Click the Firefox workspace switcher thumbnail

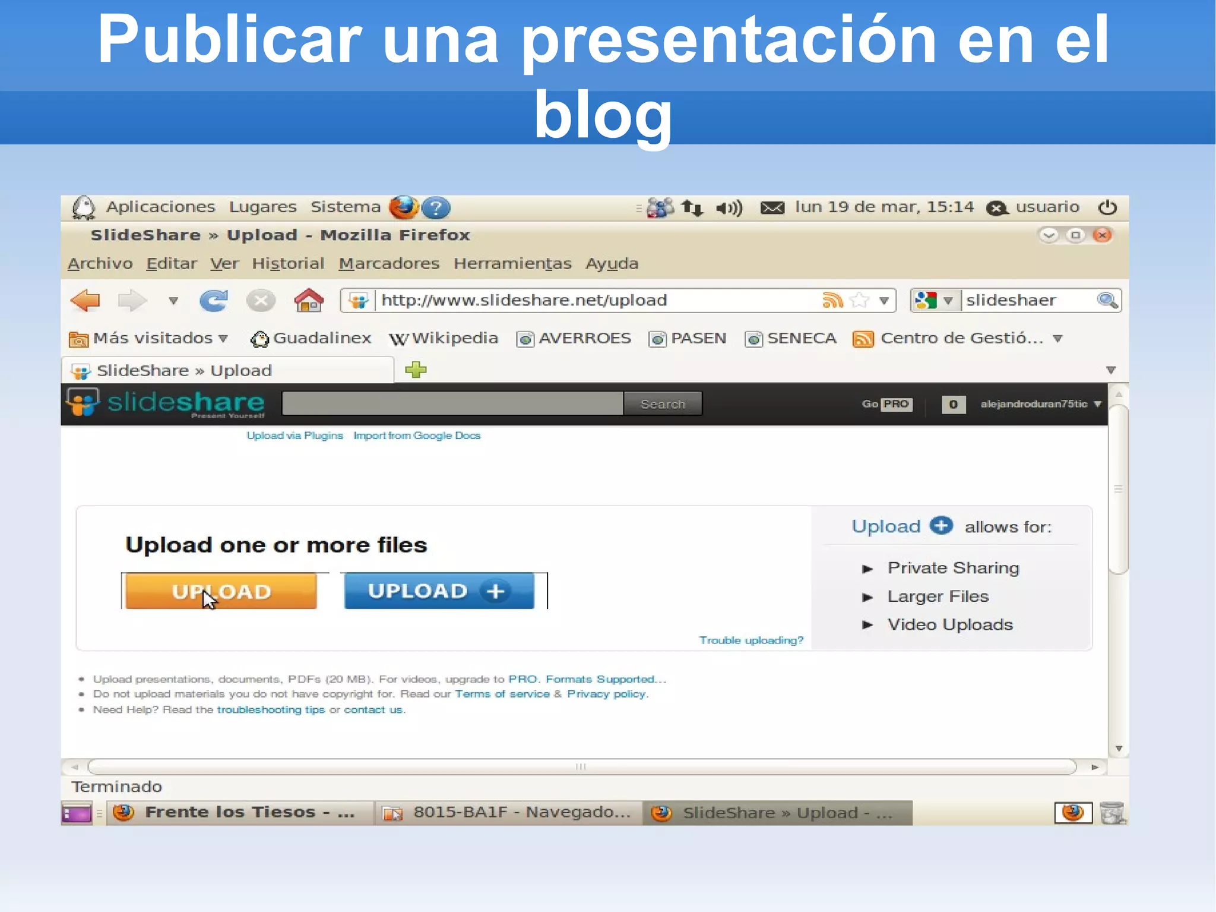[x=1073, y=812]
